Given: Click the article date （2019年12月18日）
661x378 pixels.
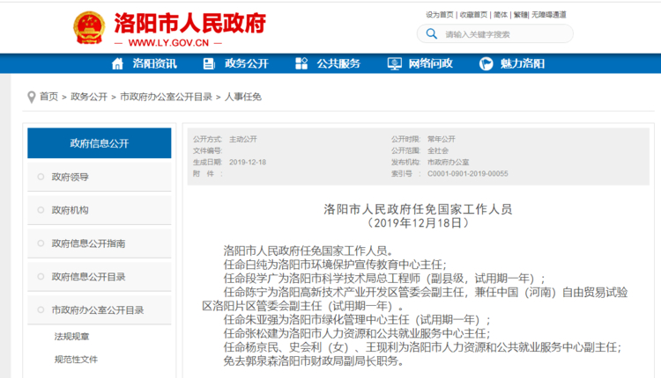Looking at the screenshot, I should coord(418,222).
